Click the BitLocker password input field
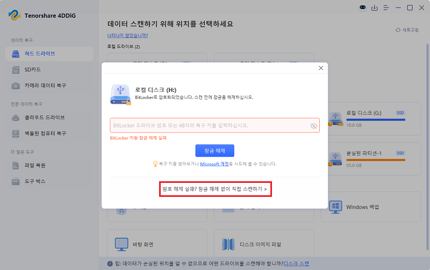Image resolution: width=430 pixels, height=270 pixels. 214,125
